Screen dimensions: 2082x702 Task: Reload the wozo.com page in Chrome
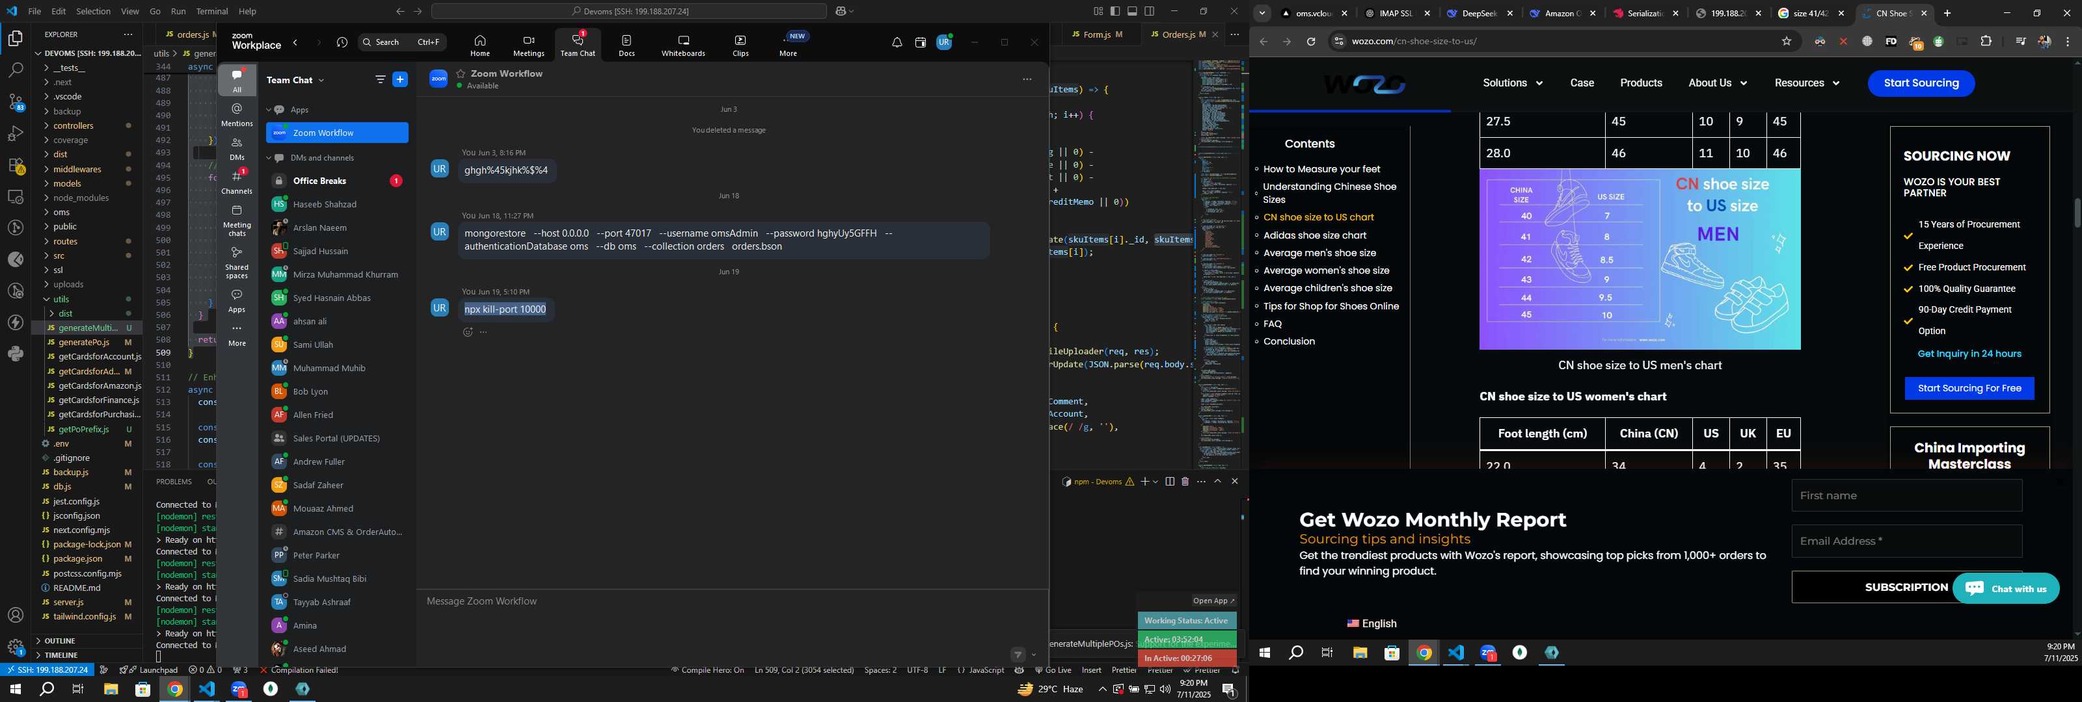click(x=1311, y=41)
